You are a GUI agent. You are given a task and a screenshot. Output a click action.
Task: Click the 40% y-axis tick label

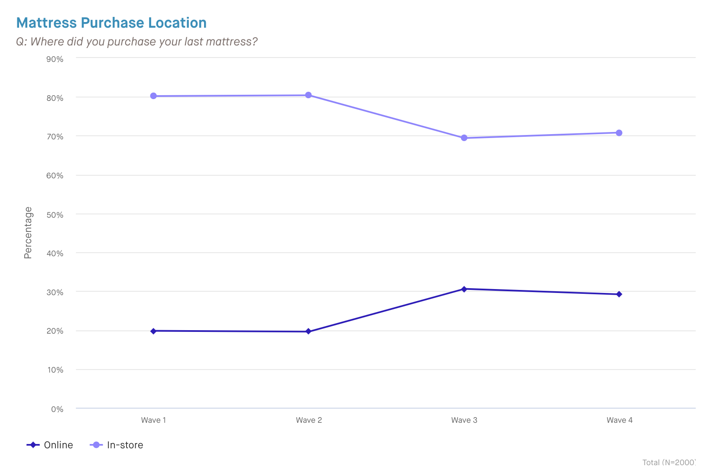click(55, 254)
